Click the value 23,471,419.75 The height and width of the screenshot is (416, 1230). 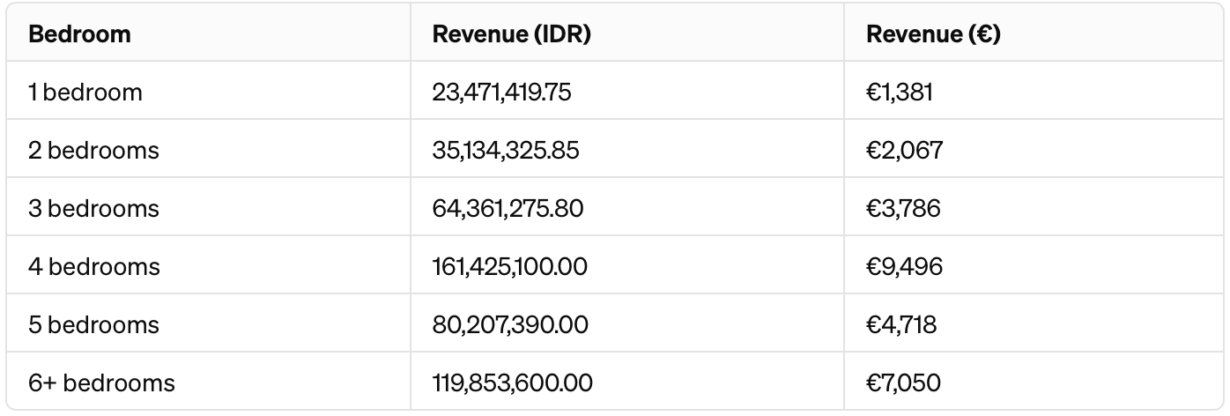click(501, 92)
